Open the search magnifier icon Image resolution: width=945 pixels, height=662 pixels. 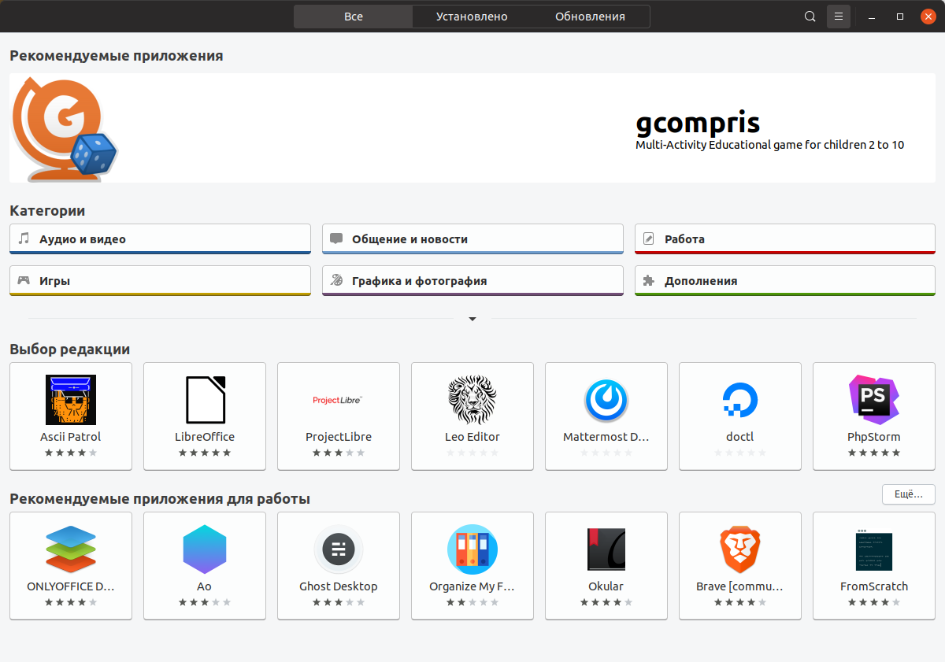(x=810, y=17)
